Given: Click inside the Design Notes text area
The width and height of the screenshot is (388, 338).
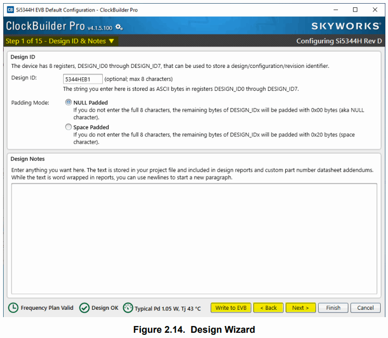Looking at the screenshot, I should point(194,239).
